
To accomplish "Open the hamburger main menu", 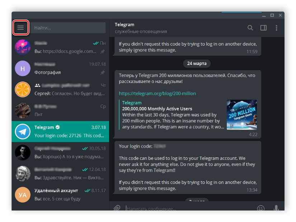I will pyautogui.click(x=20, y=28).
